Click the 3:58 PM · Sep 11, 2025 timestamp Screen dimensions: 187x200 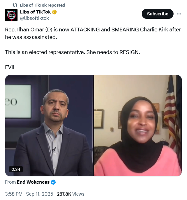point(29,194)
